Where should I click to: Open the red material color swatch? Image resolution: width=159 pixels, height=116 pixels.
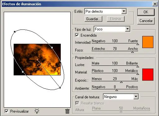coord(148,74)
